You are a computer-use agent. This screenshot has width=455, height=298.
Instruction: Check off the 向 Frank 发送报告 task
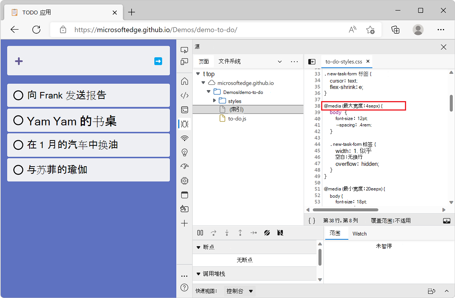(18, 95)
